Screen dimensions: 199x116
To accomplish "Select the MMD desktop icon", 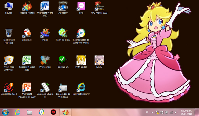I will click(x=99, y=62).
